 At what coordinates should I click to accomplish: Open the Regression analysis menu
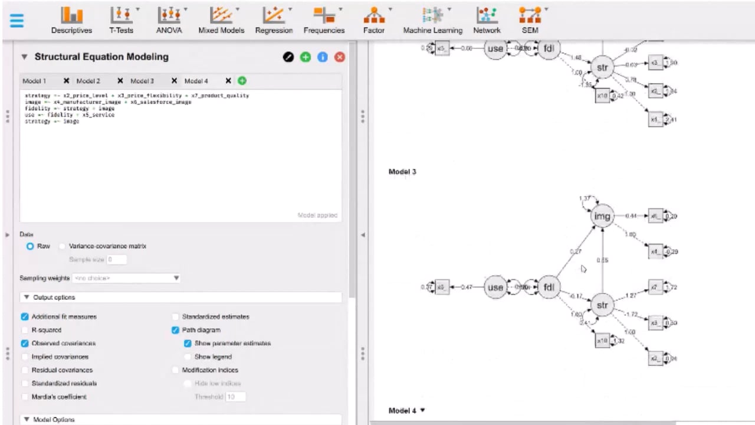[274, 20]
